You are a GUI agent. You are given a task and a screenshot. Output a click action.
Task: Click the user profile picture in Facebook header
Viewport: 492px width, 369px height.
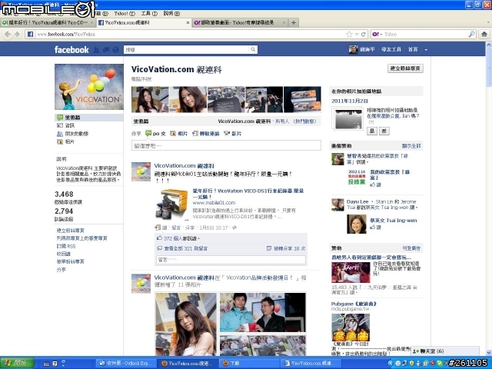click(x=354, y=49)
